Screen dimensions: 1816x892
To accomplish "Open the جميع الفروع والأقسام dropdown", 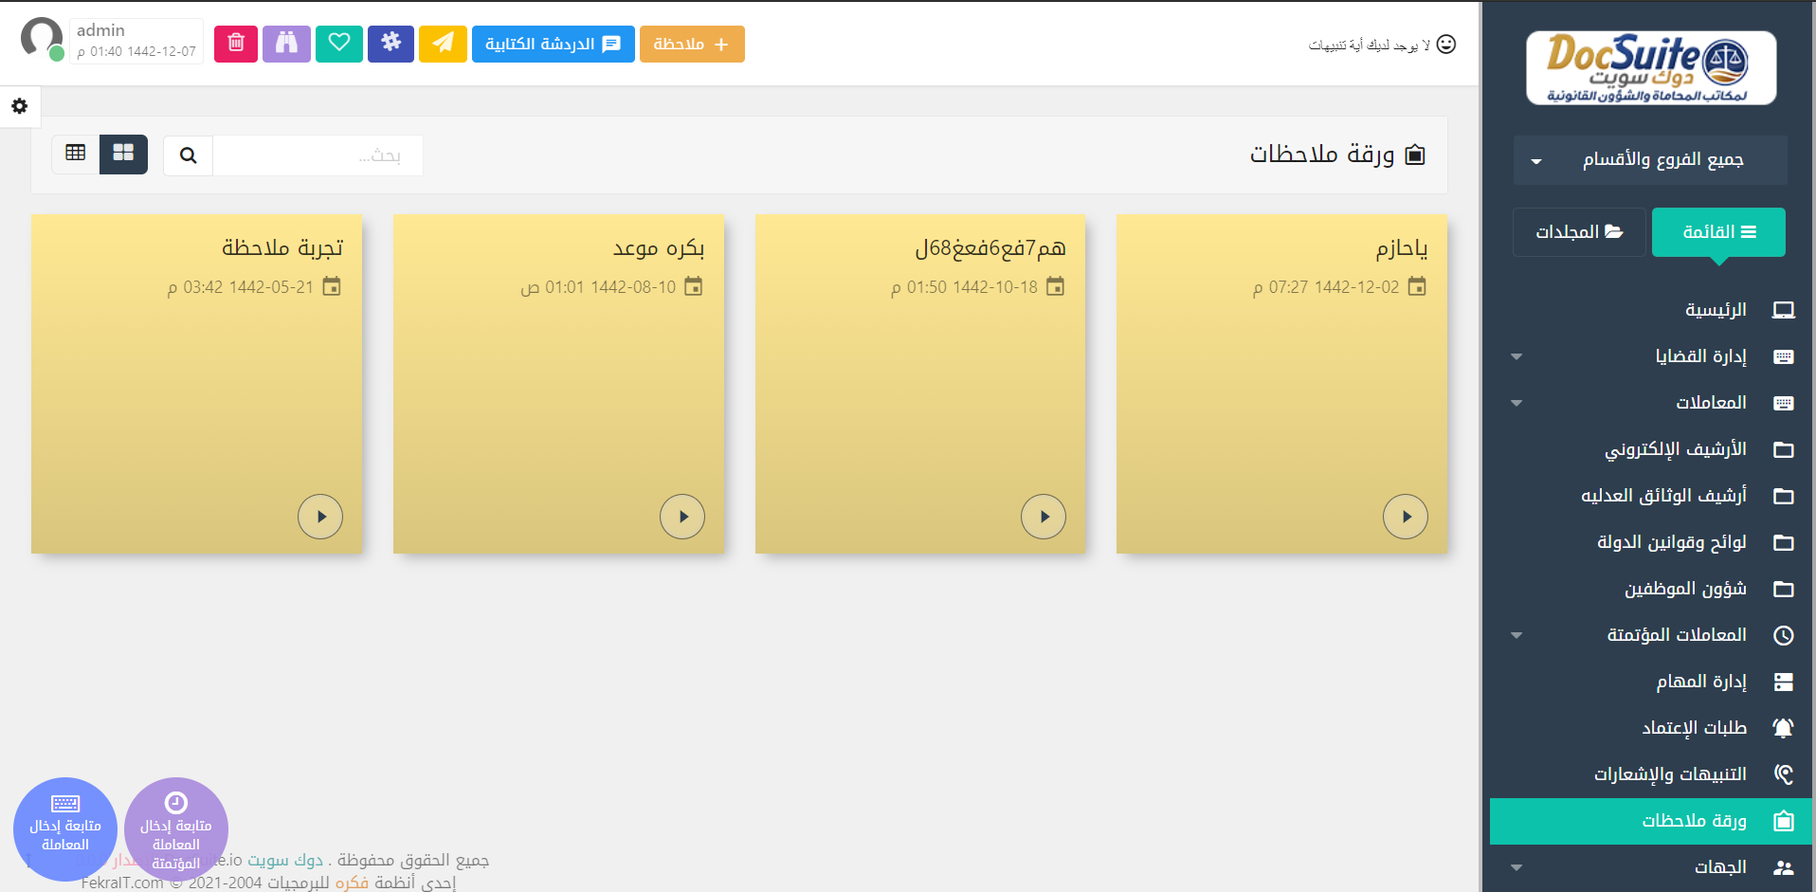I will 1650,160.
